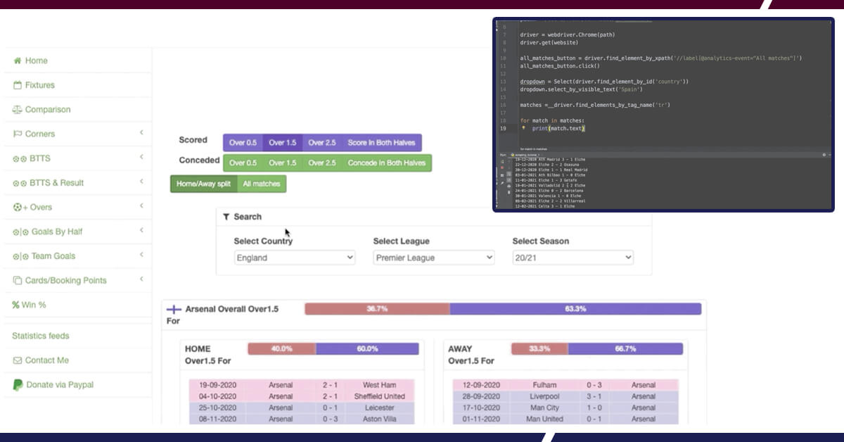
Task: Click the Fulham cell in away table
Action: 544,385
